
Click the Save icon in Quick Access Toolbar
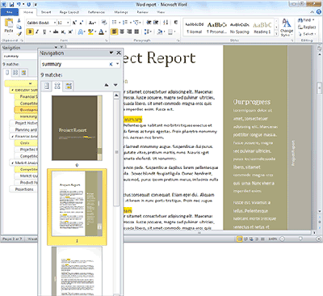[x=11, y=5]
